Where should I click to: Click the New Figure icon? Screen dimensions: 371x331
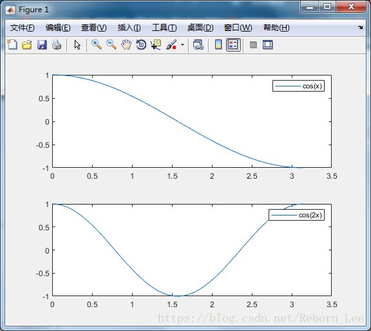(x=12, y=45)
